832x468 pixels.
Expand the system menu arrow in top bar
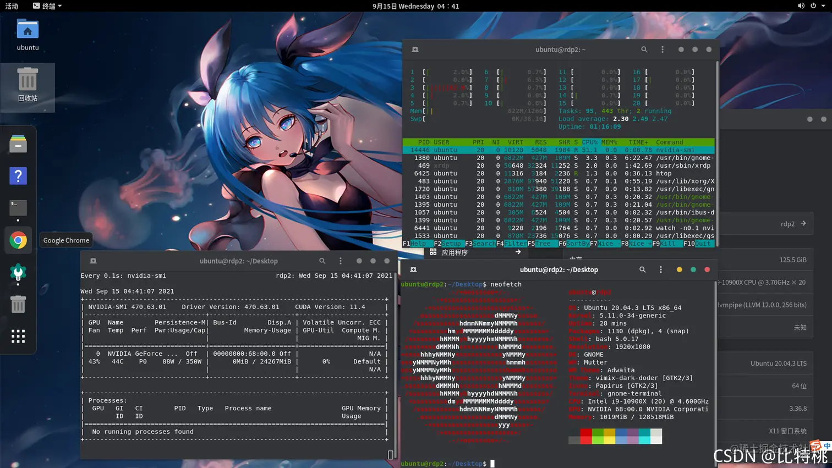coord(824,6)
